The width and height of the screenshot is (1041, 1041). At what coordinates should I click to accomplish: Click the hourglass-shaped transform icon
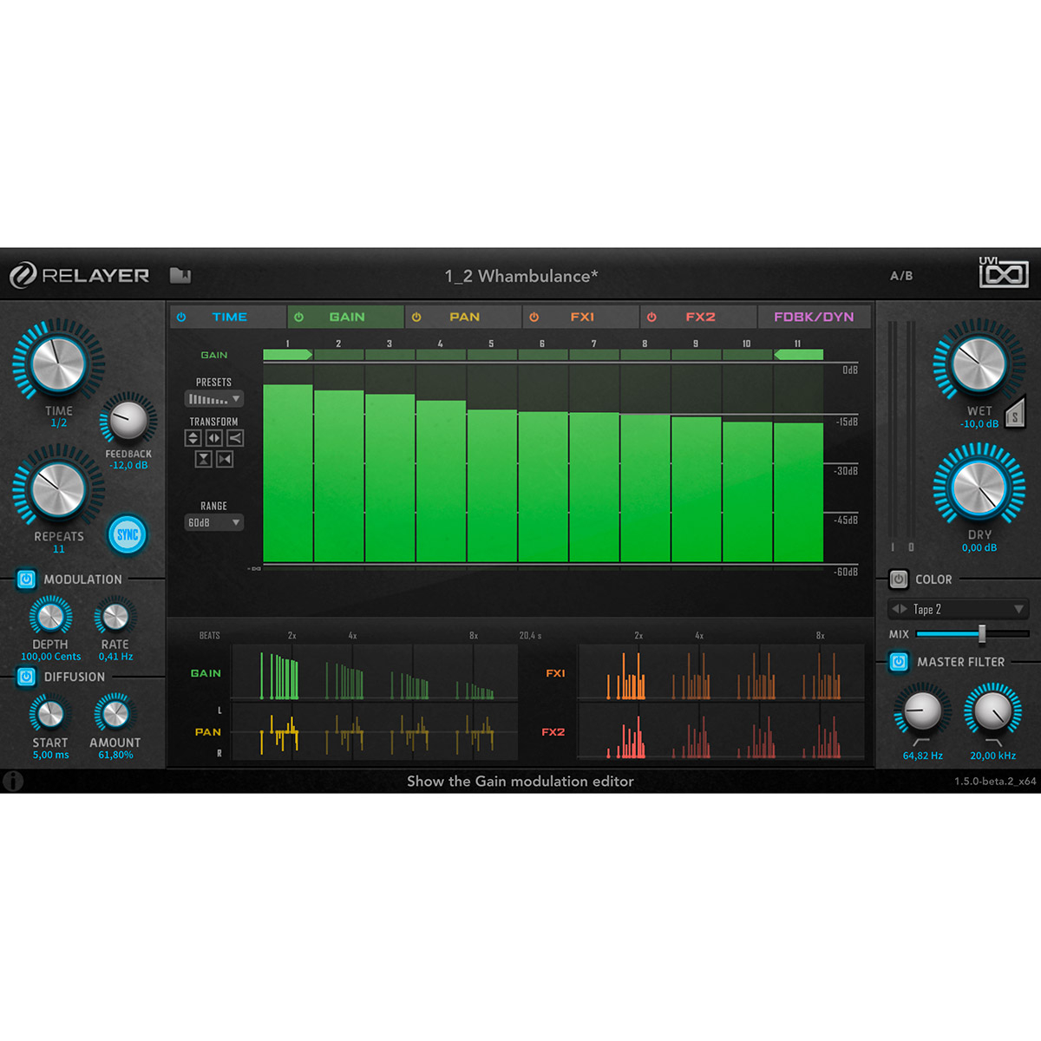click(x=204, y=459)
